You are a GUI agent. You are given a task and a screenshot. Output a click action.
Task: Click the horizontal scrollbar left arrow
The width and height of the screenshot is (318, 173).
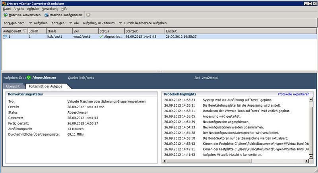[165, 161]
